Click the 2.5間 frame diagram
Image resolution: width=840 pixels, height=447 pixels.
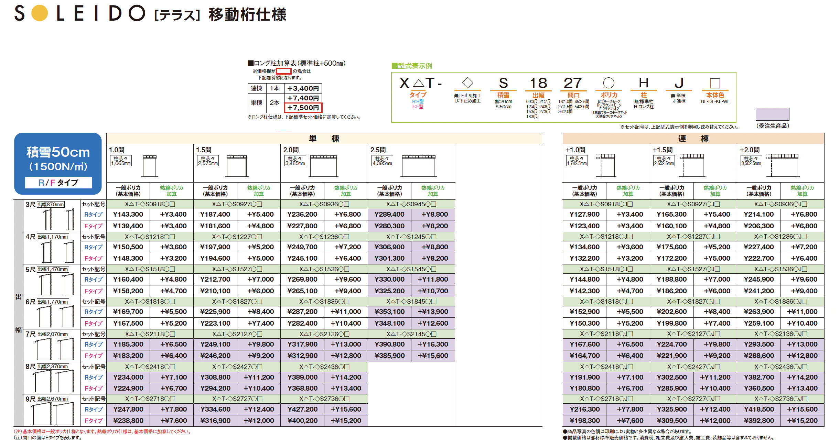(x=419, y=166)
